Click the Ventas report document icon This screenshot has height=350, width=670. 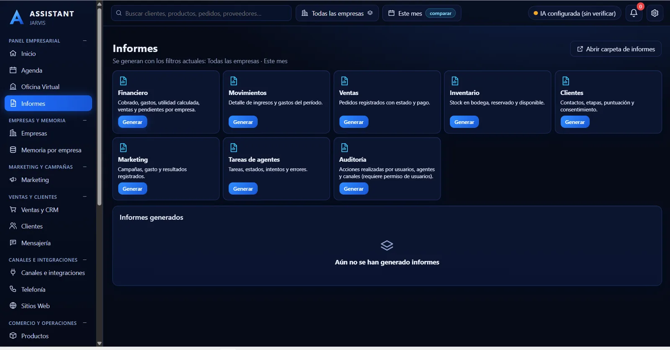pos(344,81)
